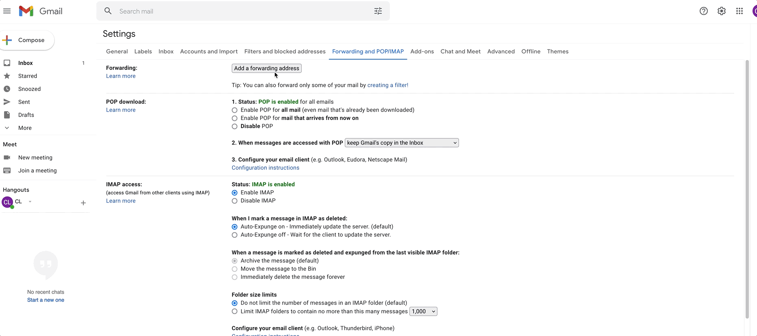Click the CL Hangouts avatar
This screenshot has height=336, width=757.
[x=7, y=202]
